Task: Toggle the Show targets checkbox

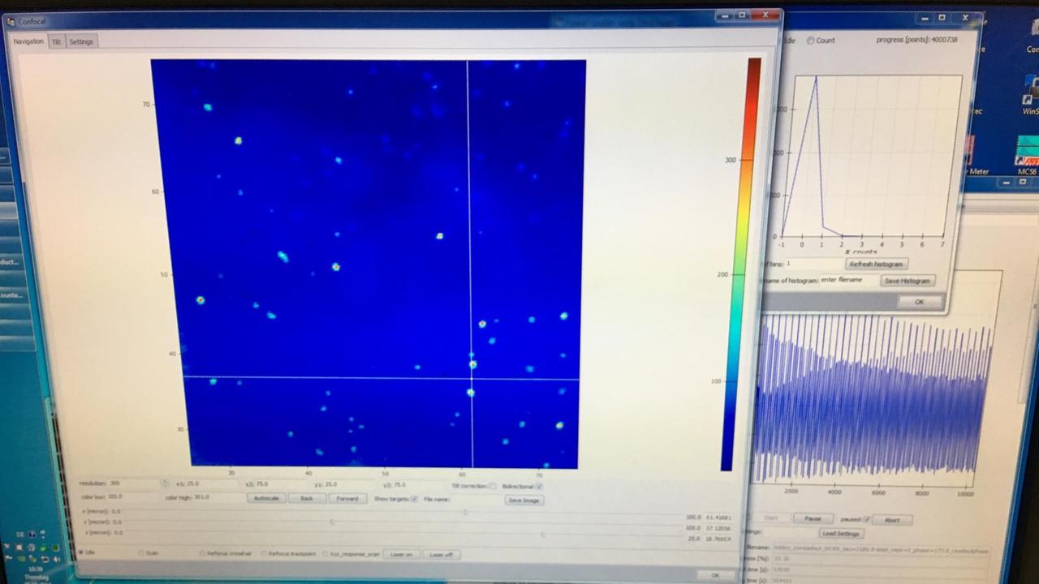Action: pos(414,499)
